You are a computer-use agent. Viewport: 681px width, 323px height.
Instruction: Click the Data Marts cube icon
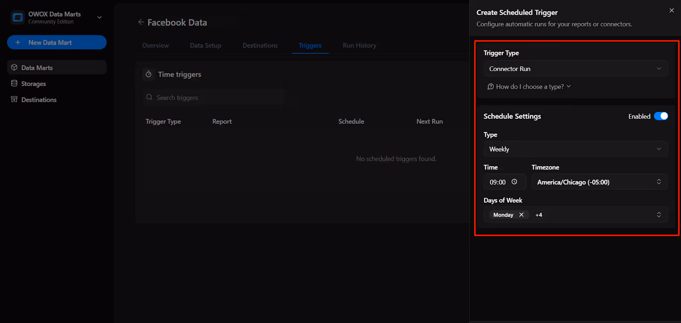tap(14, 67)
